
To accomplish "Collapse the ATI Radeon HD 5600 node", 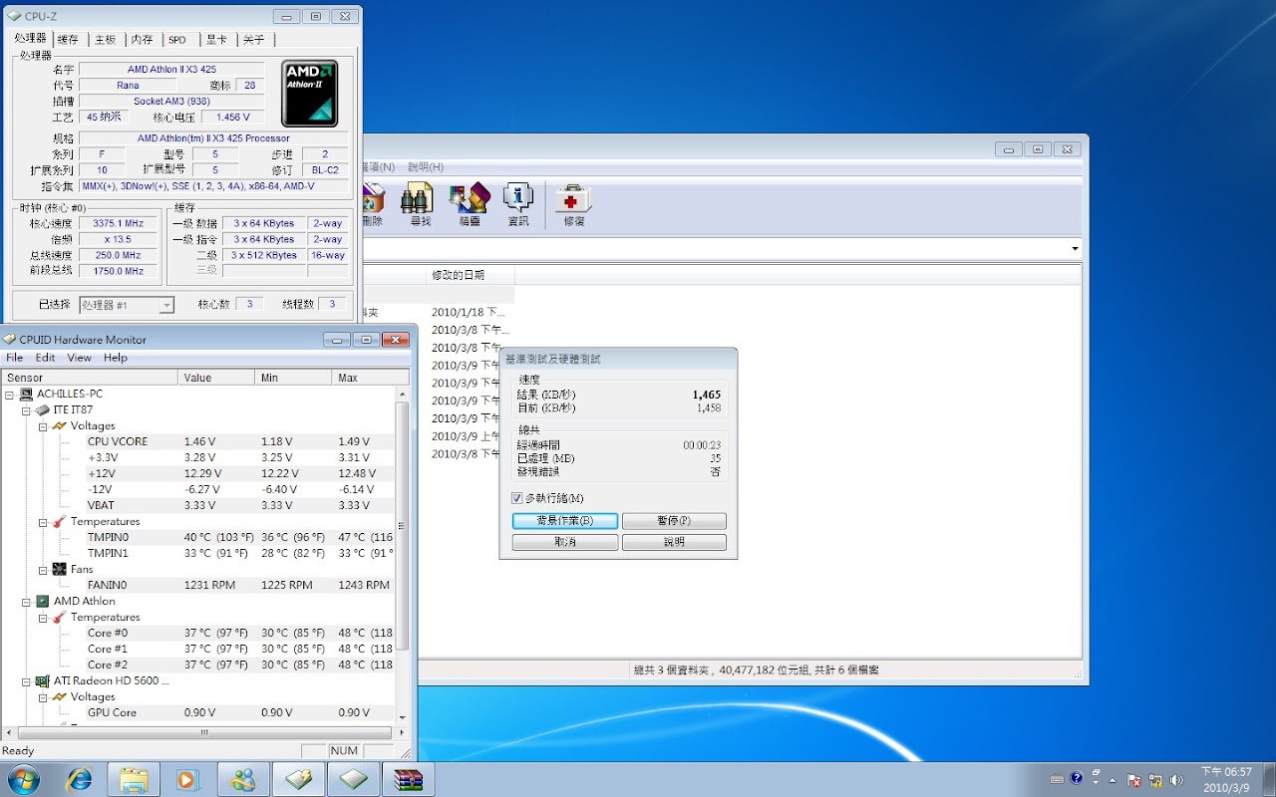I will pos(26,681).
